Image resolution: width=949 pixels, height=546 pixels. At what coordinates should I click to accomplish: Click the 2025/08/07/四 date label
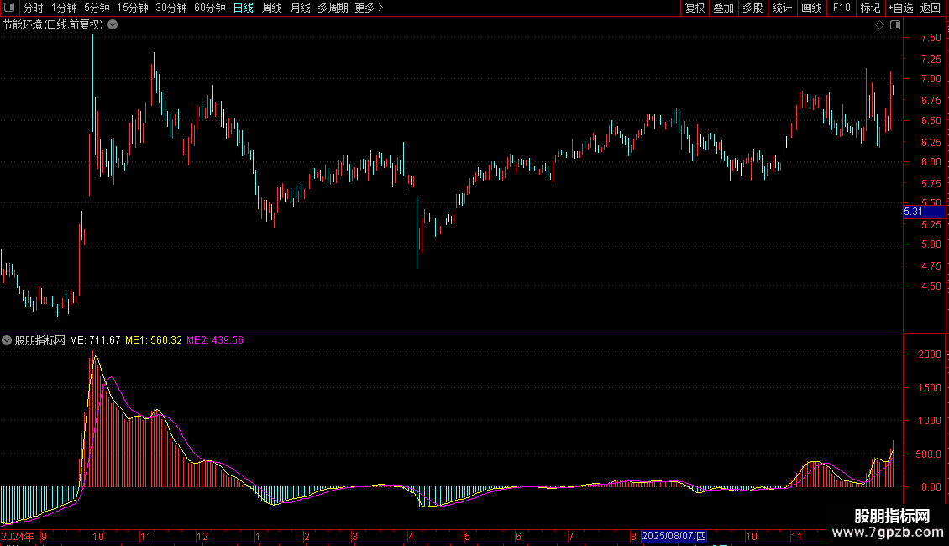click(674, 536)
